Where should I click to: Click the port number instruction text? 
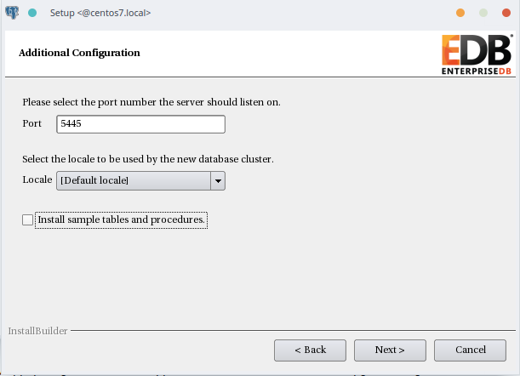pyautogui.click(x=151, y=102)
